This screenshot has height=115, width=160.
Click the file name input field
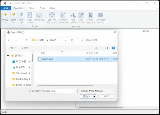[x=59, y=91]
